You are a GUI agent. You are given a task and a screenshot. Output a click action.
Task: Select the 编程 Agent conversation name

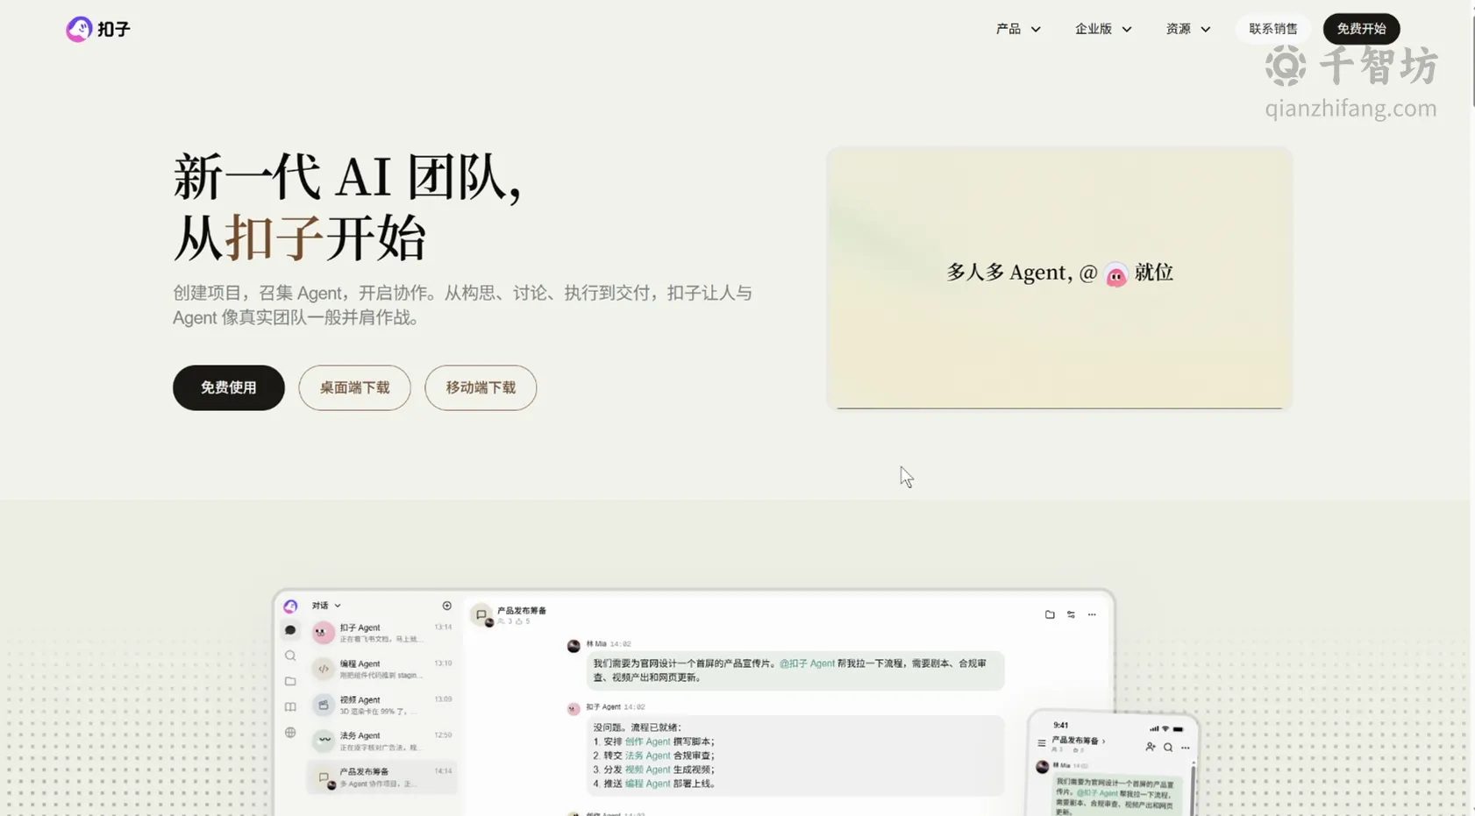[360, 663]
